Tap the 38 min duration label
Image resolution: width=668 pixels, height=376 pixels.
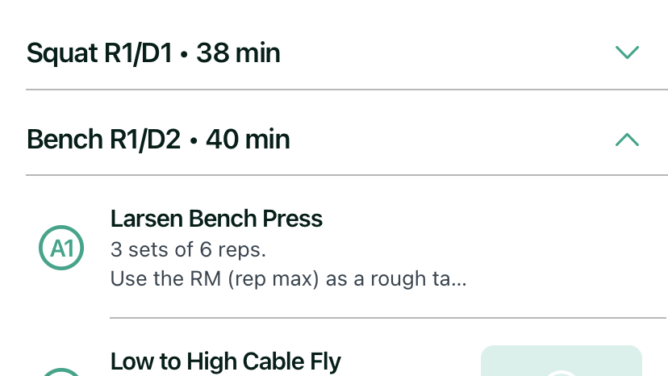pyautogui.click(x=238, y=53)
